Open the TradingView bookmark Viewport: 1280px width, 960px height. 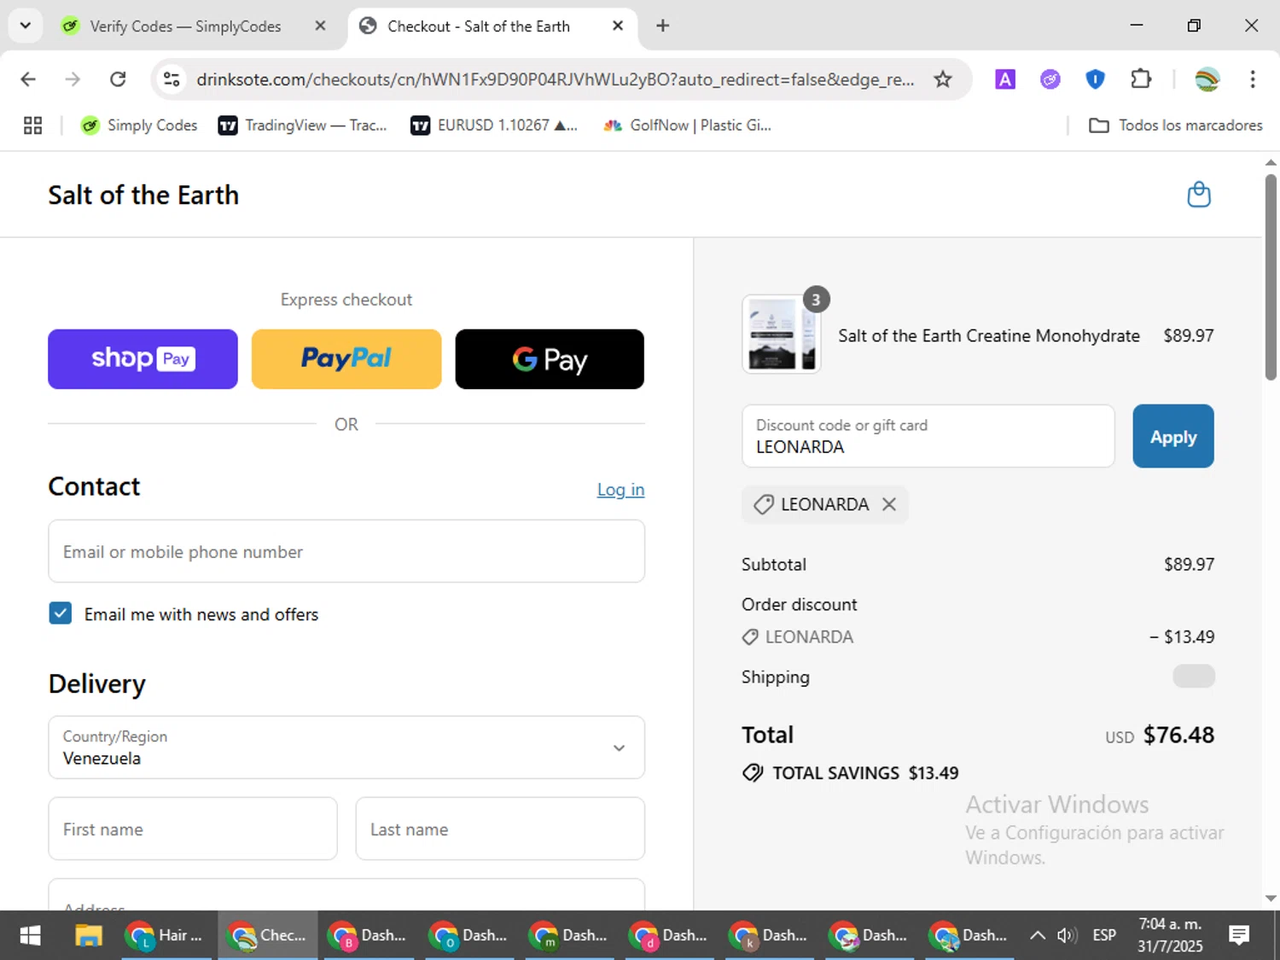(x=303, y=125)
